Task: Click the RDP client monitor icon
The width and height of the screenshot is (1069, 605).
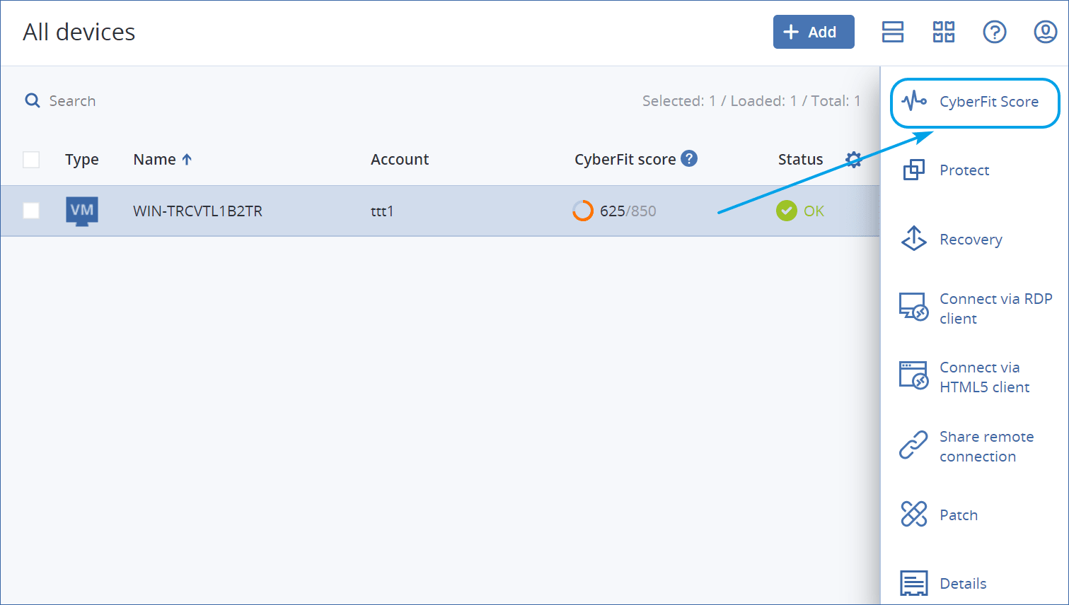Action: tap(914, 307)
